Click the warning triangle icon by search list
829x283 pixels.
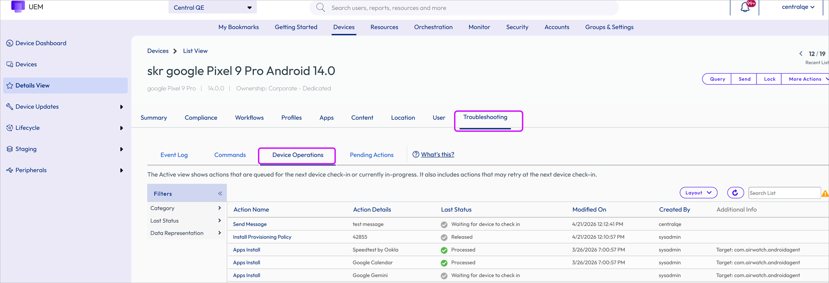pyautogui.click(x=825, y=193)
